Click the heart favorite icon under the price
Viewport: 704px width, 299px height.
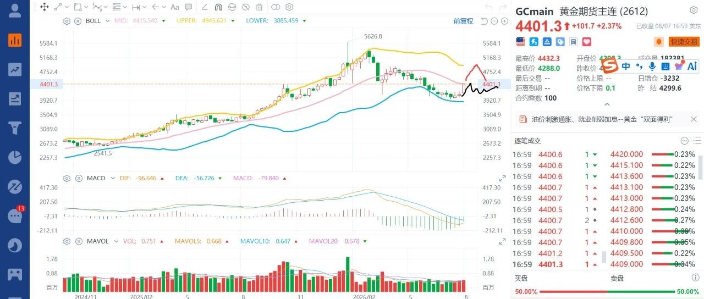[587, 42]
